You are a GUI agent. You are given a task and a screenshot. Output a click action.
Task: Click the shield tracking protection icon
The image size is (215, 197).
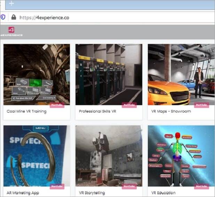[3, 17]
